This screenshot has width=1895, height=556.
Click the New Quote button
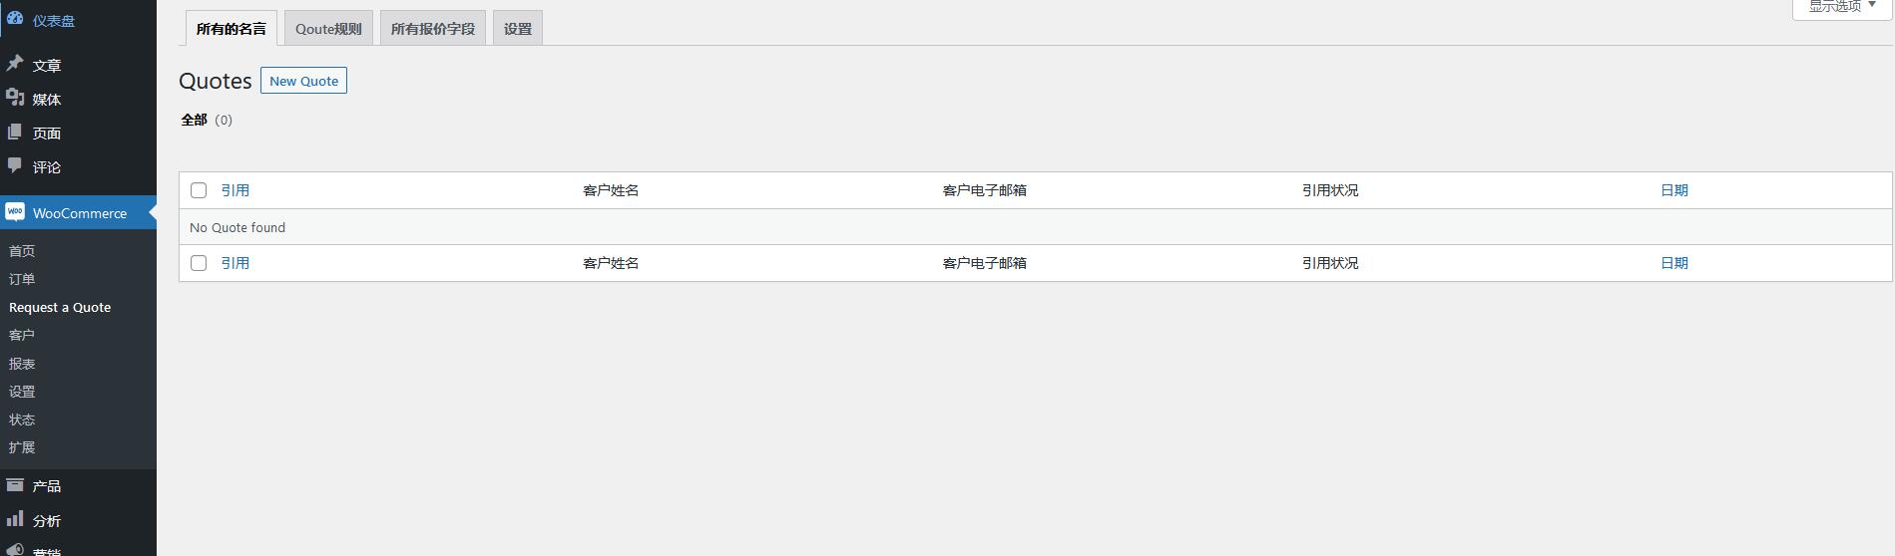point(303,81)
